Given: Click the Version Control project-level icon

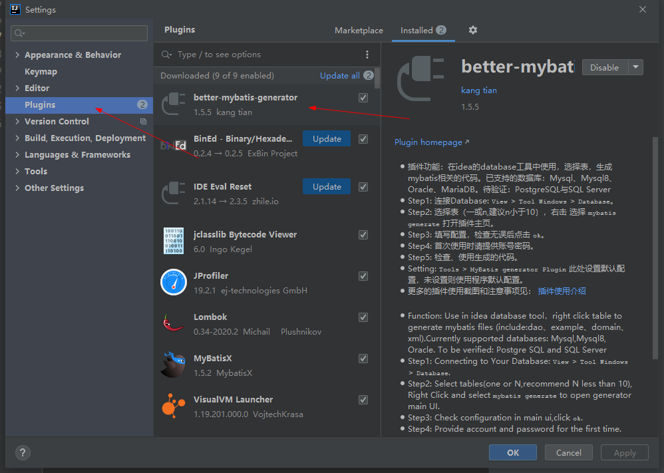Looking at the screenshot, I should 144,122.
